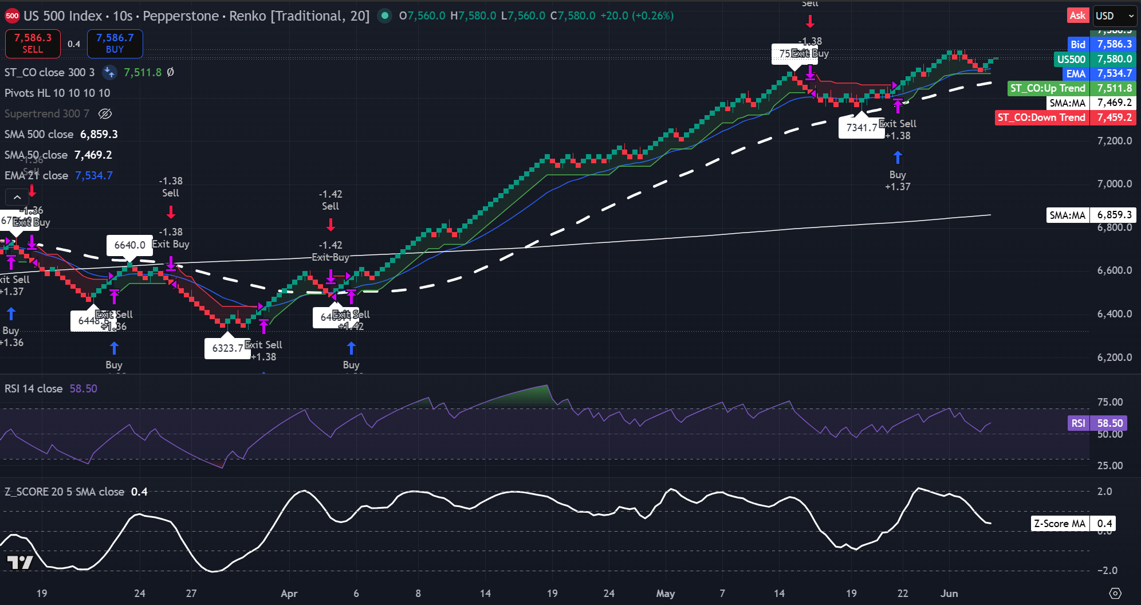The width and height of the screenshot is (1141, 605).
Task: Select the Pivots HL 10 10 10 10 legend
Action: 57,93
